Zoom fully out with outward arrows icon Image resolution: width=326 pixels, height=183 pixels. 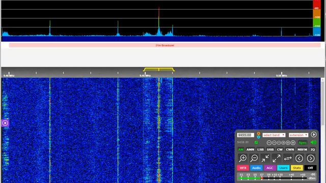277,159
